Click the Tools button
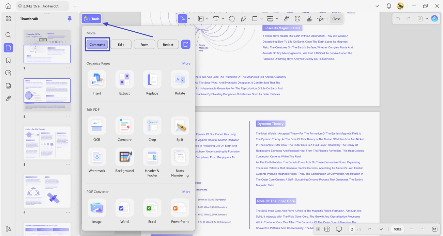The image size is (443, 236). pyautogui.click(x=91, y=19)
